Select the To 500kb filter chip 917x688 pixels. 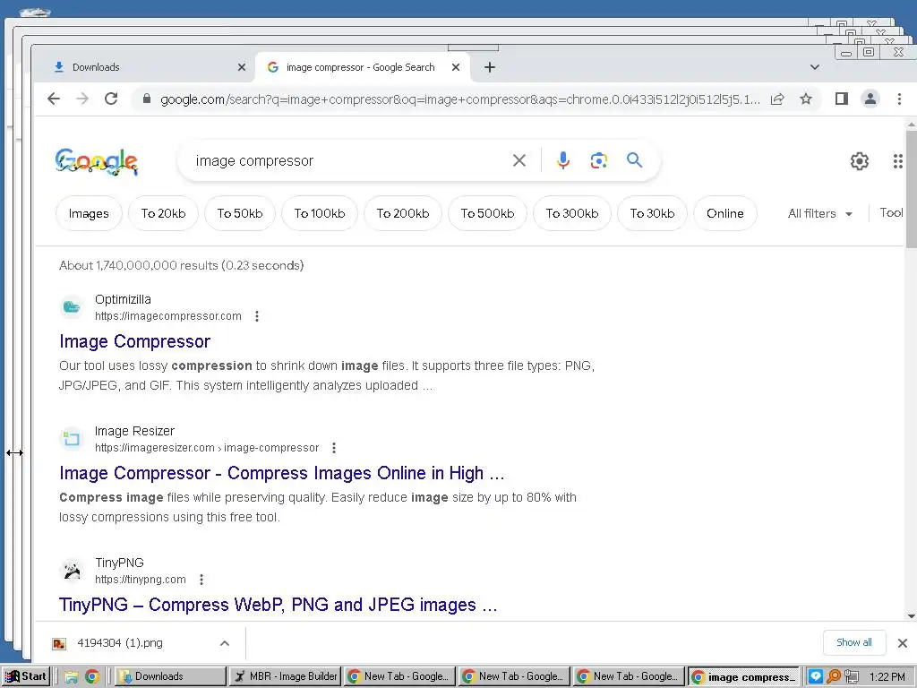(487, 213)
